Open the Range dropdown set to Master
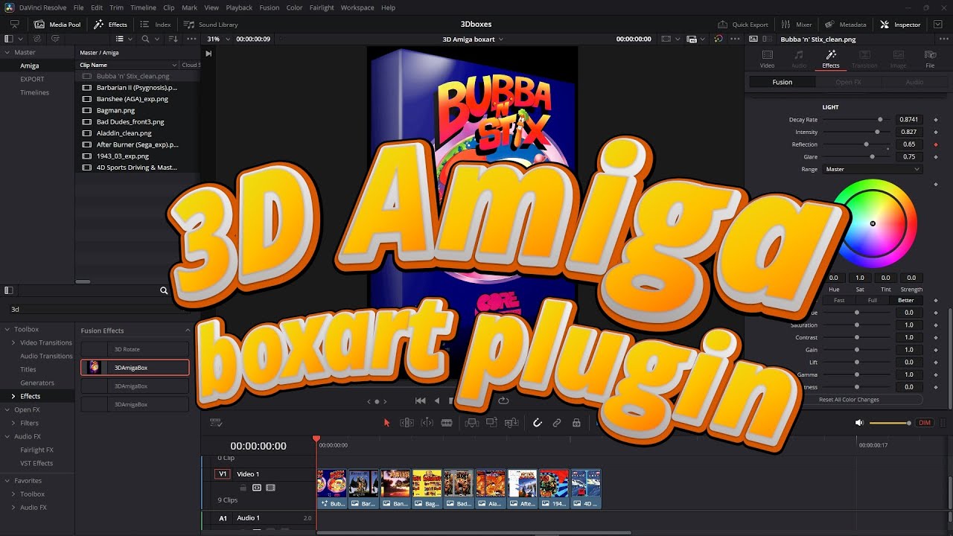This screenshot has height=536, width=953. [x=873, y=169]
